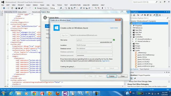The width and height of the screenshot is (171, 96).
Task: Click the Save toolbar icon
Action: [19, 8]
